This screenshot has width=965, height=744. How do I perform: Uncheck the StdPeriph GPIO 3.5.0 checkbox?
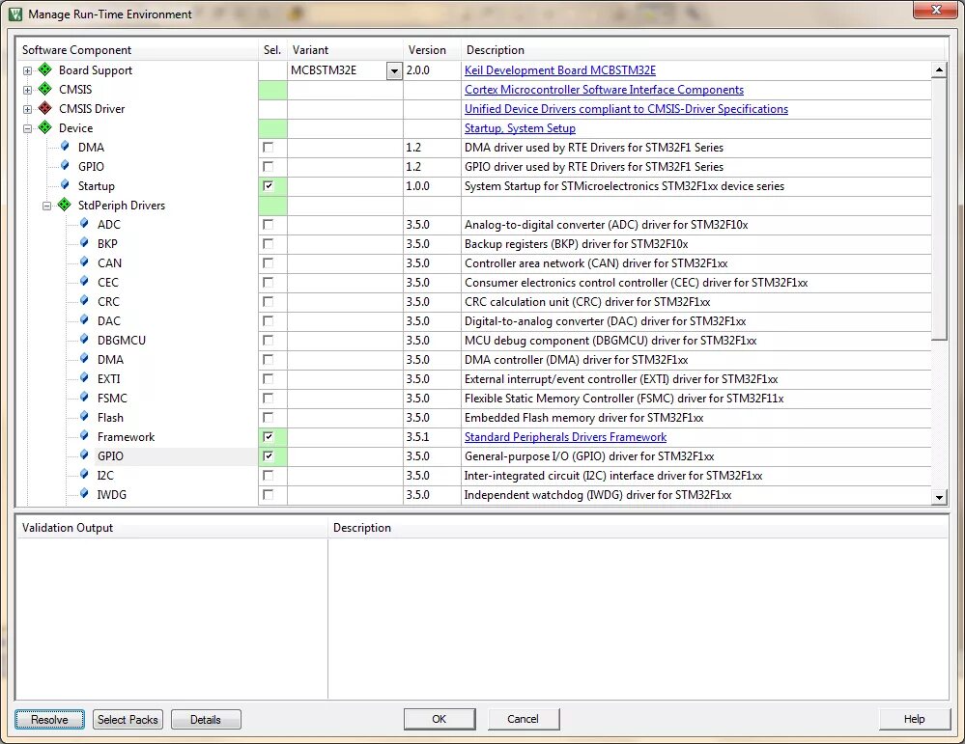coord(268,456)
